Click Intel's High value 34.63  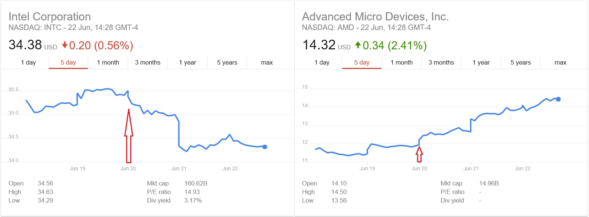(45, 192)
